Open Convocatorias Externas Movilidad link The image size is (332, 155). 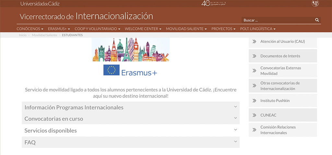click(280, 71)
